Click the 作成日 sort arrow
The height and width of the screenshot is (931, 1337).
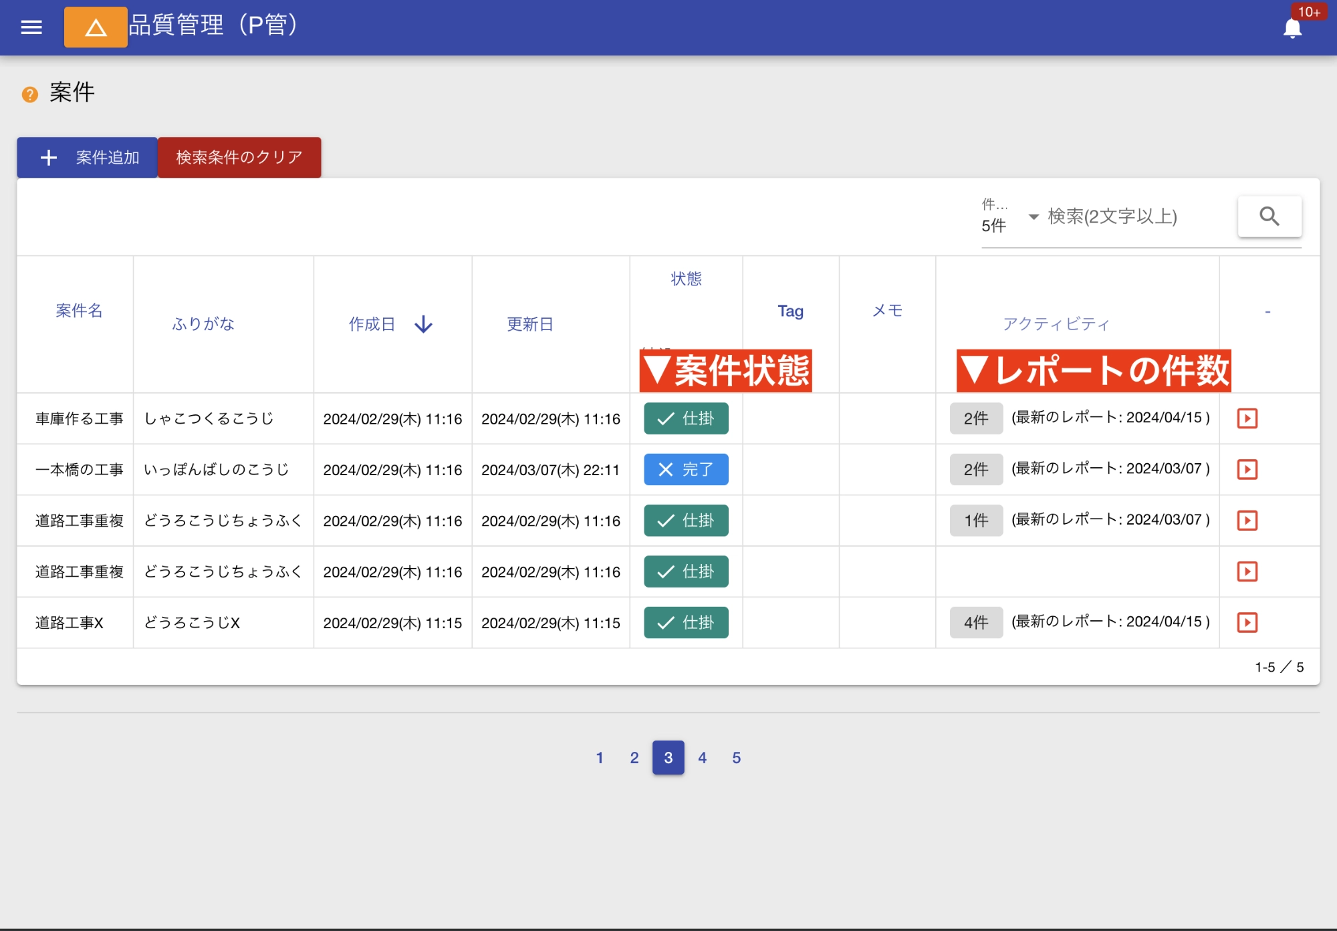422,324
